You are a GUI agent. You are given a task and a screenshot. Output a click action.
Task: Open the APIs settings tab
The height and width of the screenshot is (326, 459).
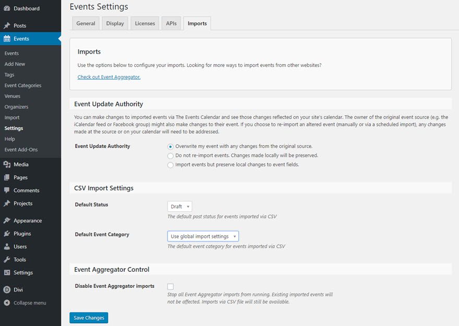point(171,23)
